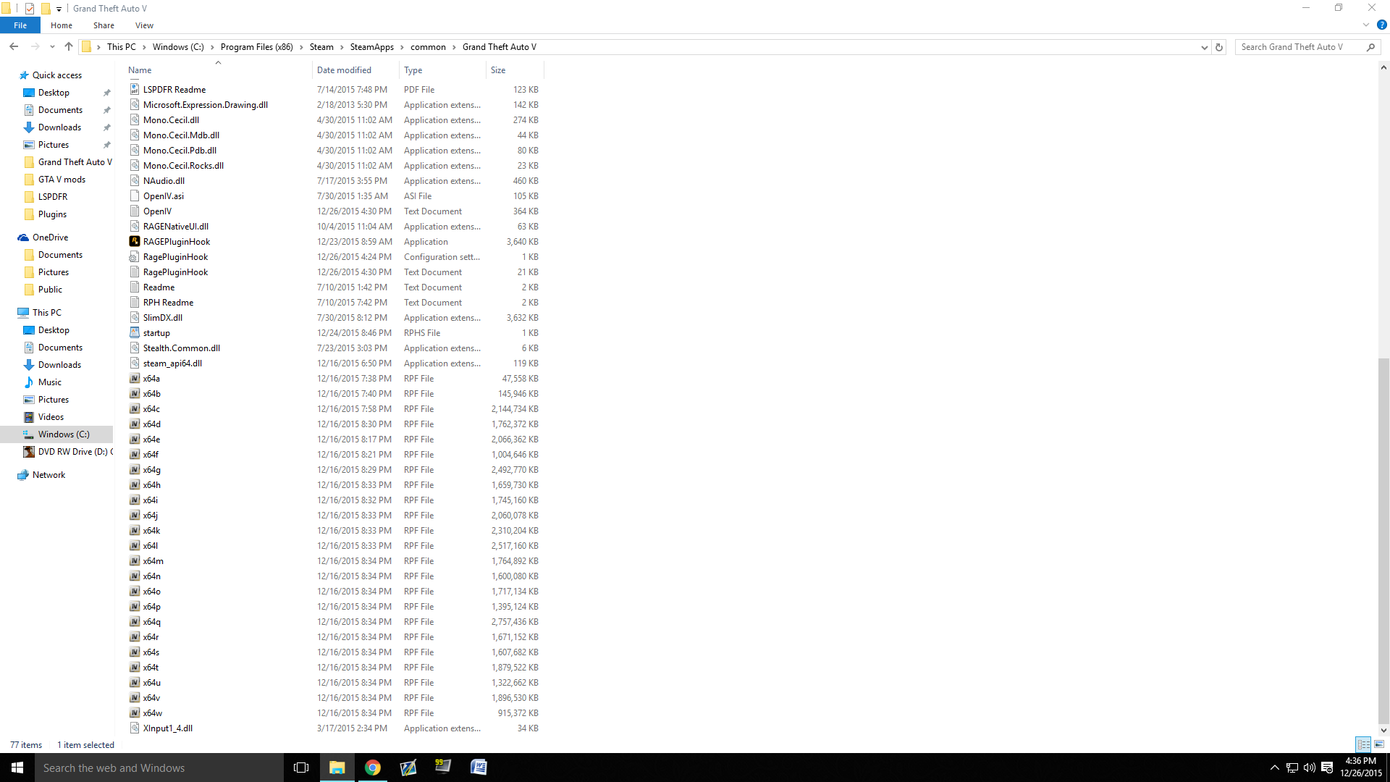1390x782 pixels.
Task: Click the Up one level arrow
Action: click(x=69, y=47)
